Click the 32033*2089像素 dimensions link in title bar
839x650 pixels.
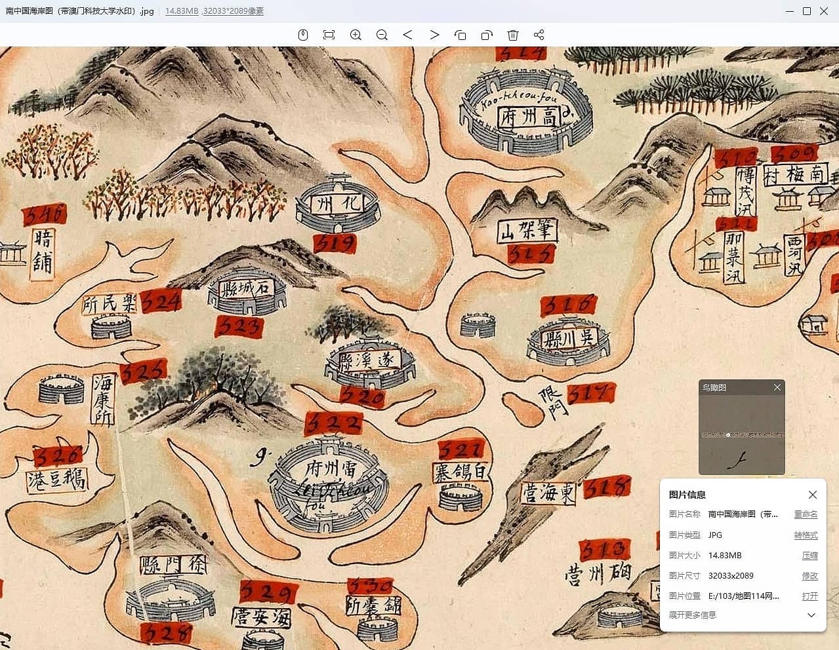pyautogui.click(x=234, y=11)
